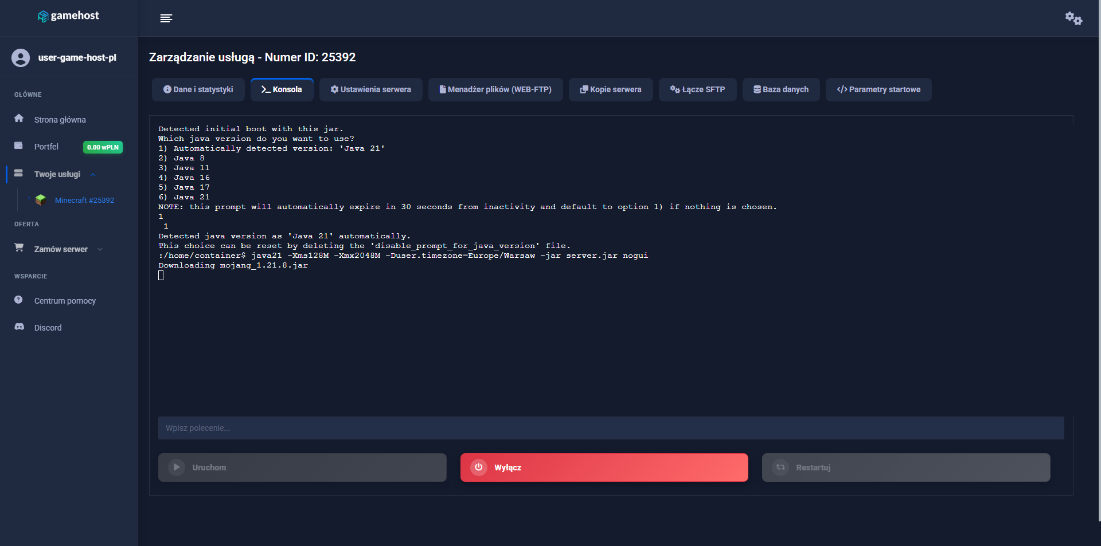This screenshot has width=1101, height=546.
Task: Click the Centrum pomocy question icon
Action: [x=19, y=300]
